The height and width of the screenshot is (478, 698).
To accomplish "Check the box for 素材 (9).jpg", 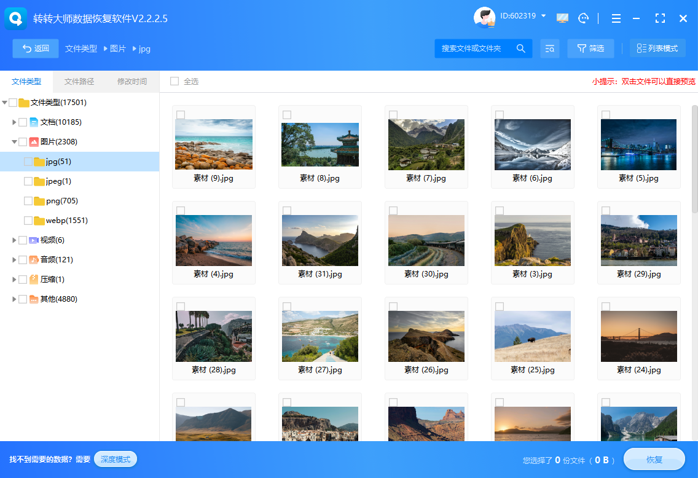I will click(181, 115).
